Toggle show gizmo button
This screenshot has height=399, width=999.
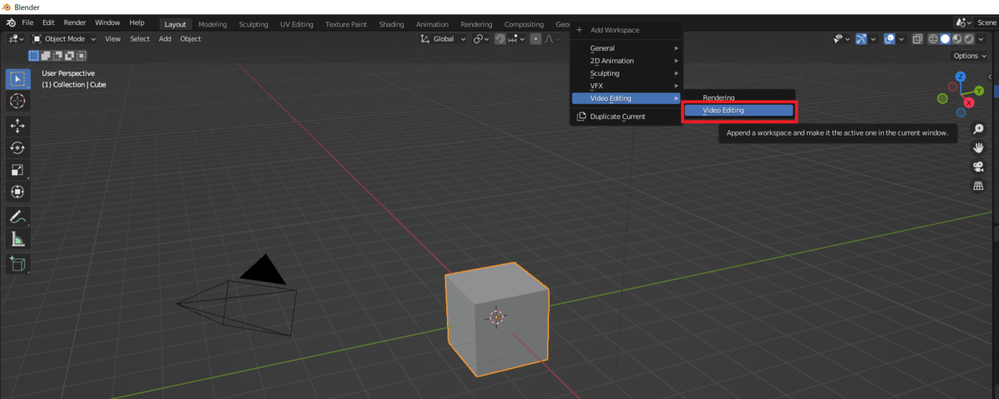point(862,38)
